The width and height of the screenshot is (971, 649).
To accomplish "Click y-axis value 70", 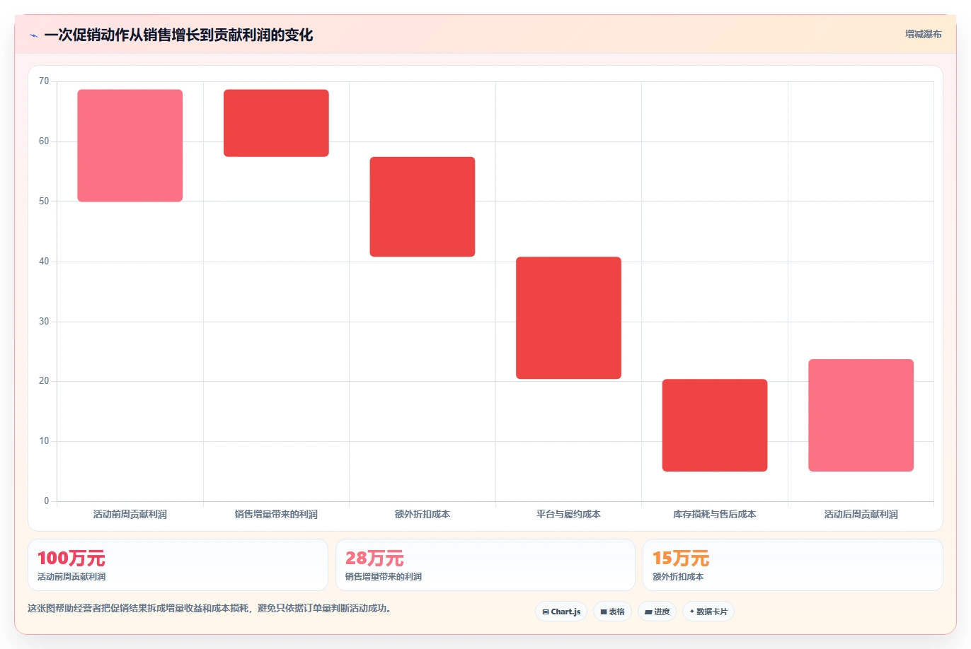I will [x=44, y=81].
